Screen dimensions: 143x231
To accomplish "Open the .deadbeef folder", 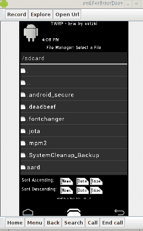I will [x=74, y=107].
